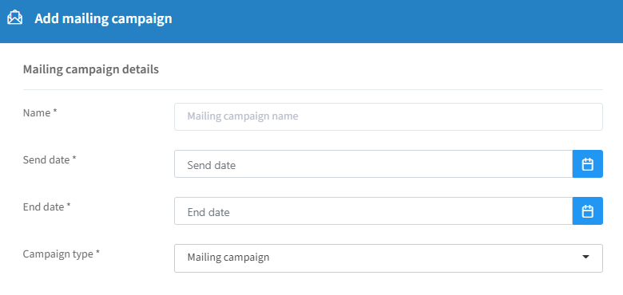Click the Add mailing campaign title
This screenshot has height=295, width=623.
tap(103, 18)
